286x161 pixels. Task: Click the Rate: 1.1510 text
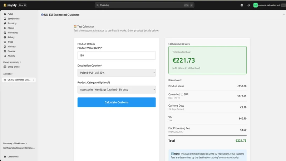coord(174,98)
